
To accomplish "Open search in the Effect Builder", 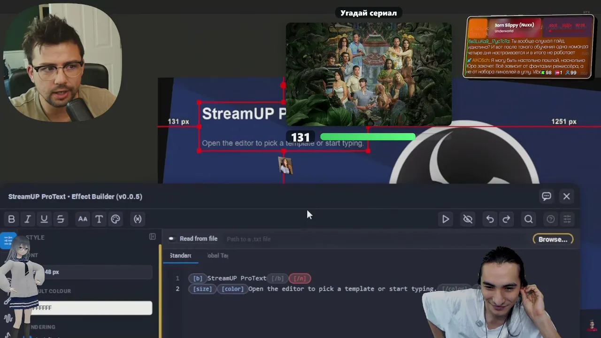I will 528,219.
